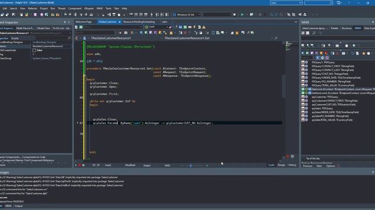This screenshot has height=210, width=375.
Task: Click the play macro button below editor
Action: (76, 165)
